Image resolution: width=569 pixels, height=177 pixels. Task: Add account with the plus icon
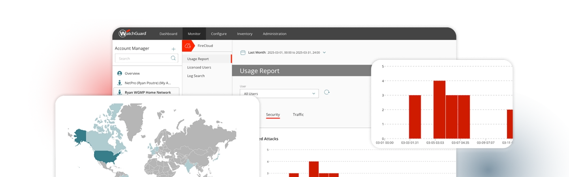[x=173, y=49]
